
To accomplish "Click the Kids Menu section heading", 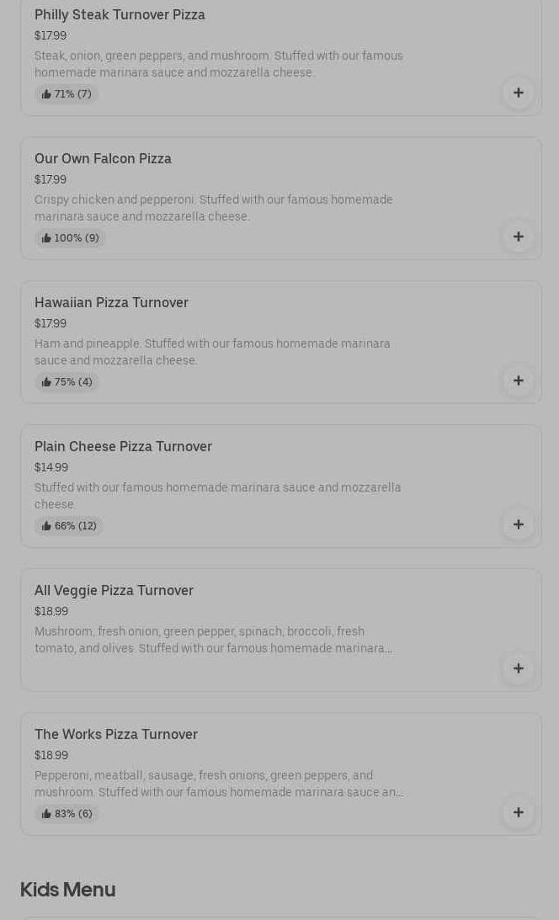I will click(x=67, y=890).
